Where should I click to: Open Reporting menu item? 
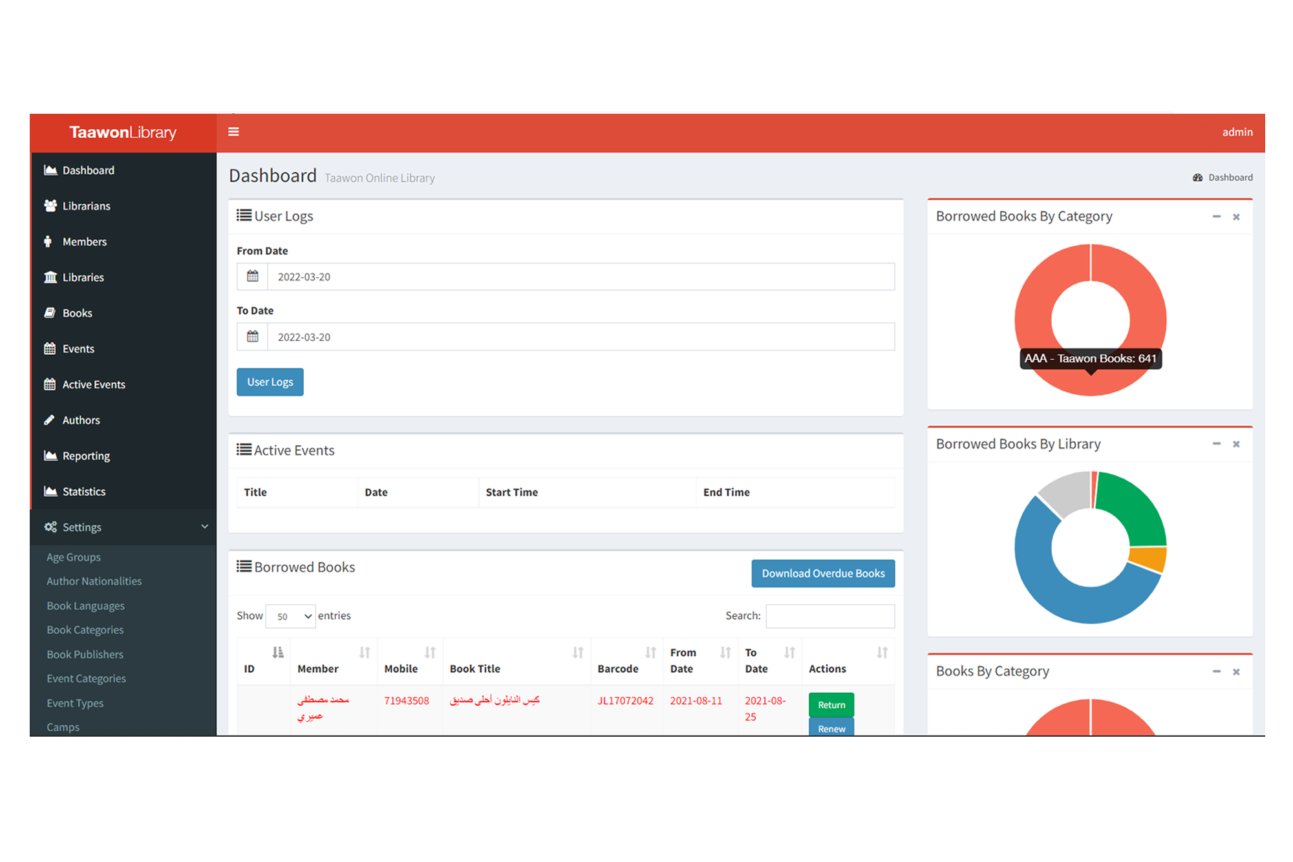pyautogui.click(x=123, y=456)
